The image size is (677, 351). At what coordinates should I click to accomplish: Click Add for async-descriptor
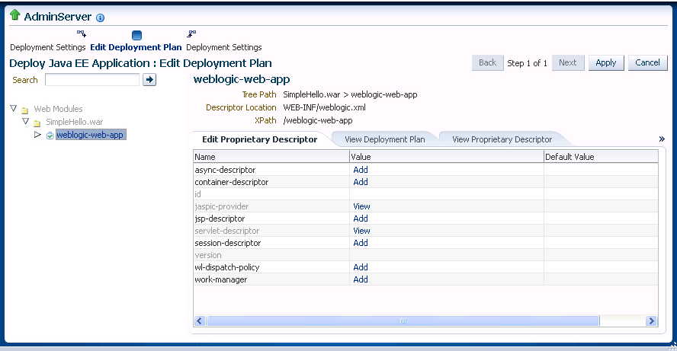click(x=361, y=170)
